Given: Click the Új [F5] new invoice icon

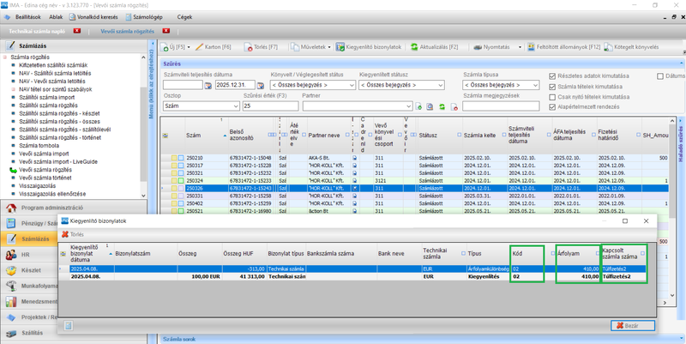Looking at the screenshot, I should [166, 47].
